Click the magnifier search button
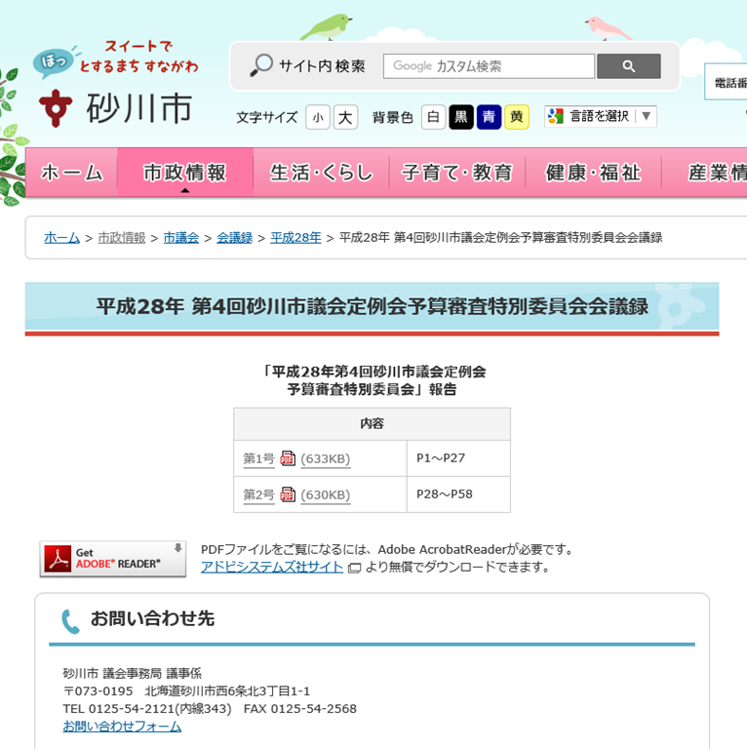The image size is (747, 749). (628, 66)
